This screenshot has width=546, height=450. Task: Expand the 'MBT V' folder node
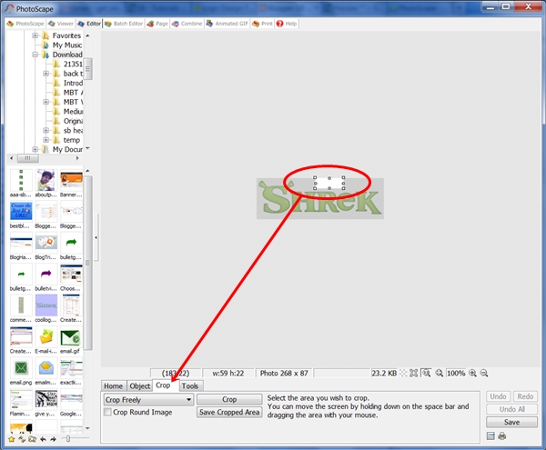pos(46,102)
